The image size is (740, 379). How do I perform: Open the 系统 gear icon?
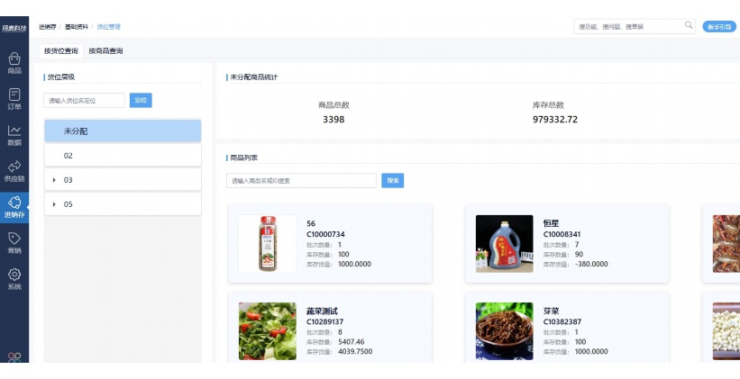click(x=14, y=279)
